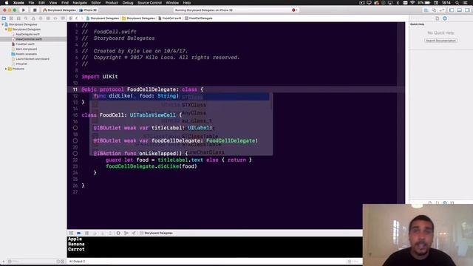Open FoodCellDelegate symbol breadcrumb
Screen dimensions: 473x266
click(x=199, y=18)
